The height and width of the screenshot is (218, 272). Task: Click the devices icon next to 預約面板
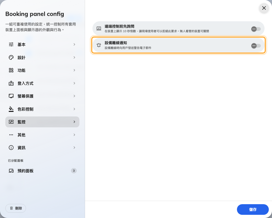point(11,171)
